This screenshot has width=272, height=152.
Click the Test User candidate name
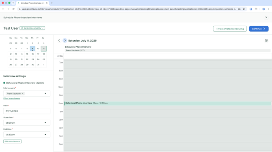point(11,28)
